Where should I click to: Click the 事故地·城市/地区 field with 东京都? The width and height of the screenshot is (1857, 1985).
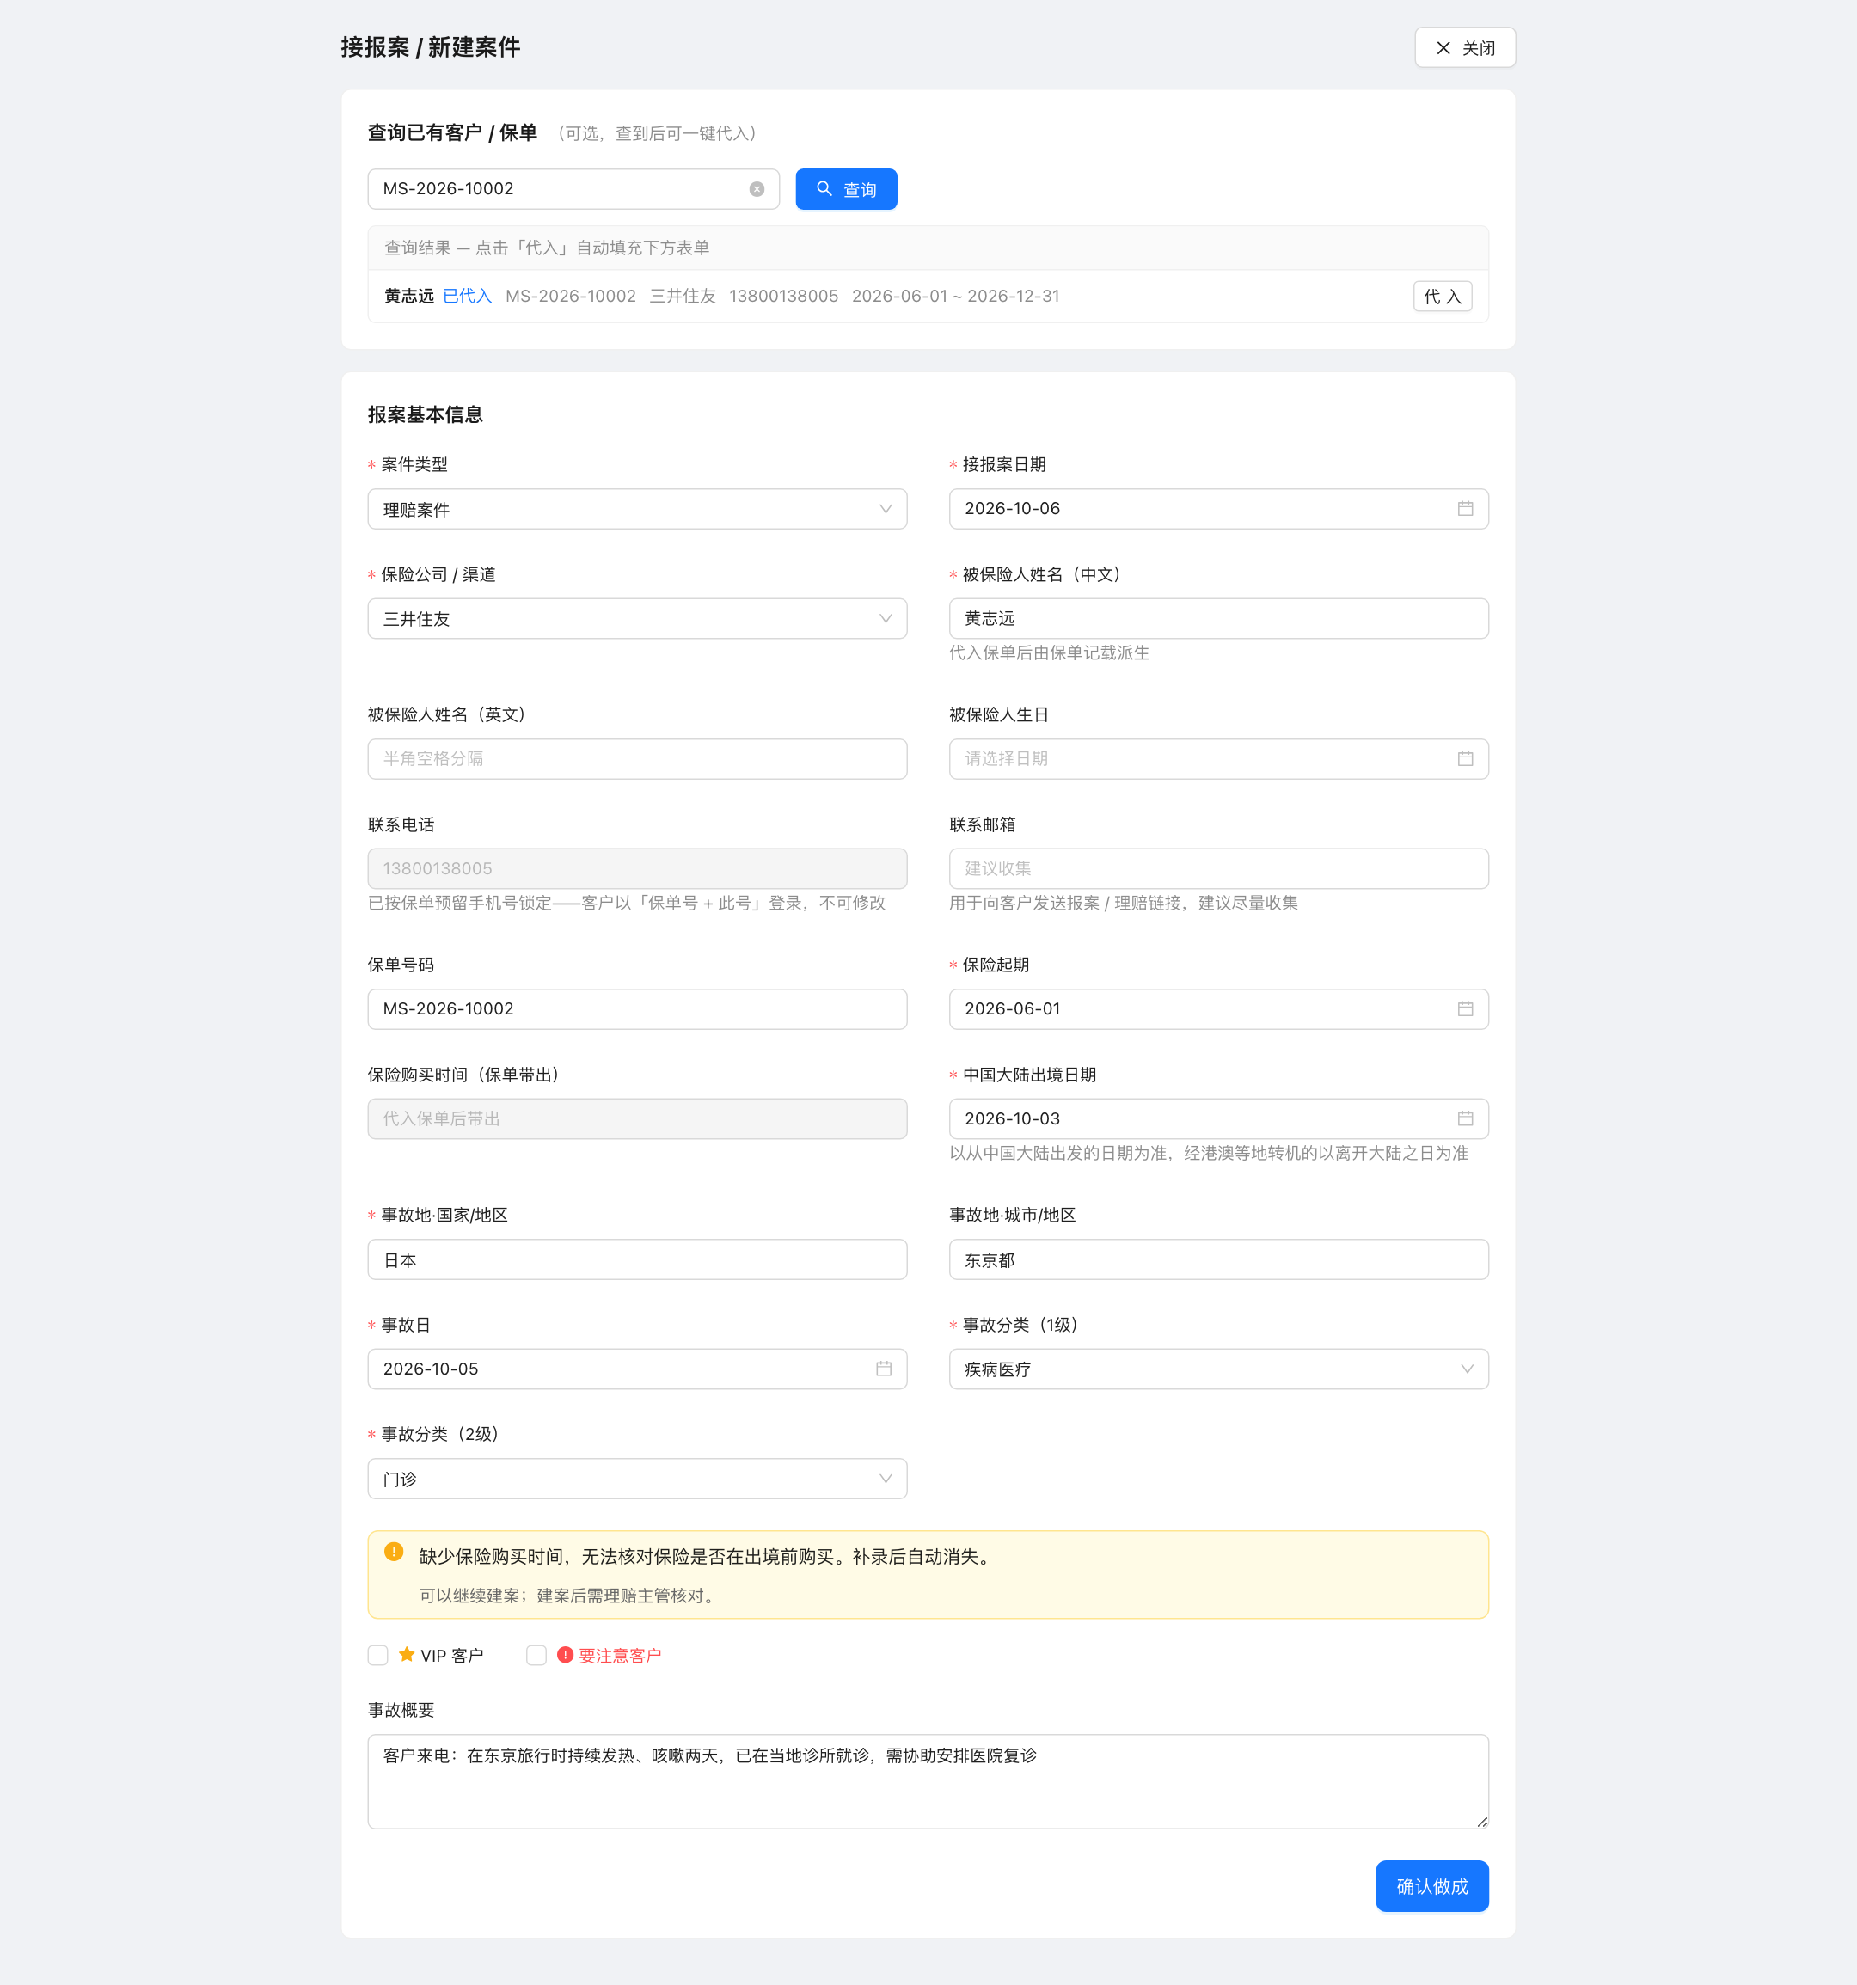pyautogui.click(x=1218, y=1259)
